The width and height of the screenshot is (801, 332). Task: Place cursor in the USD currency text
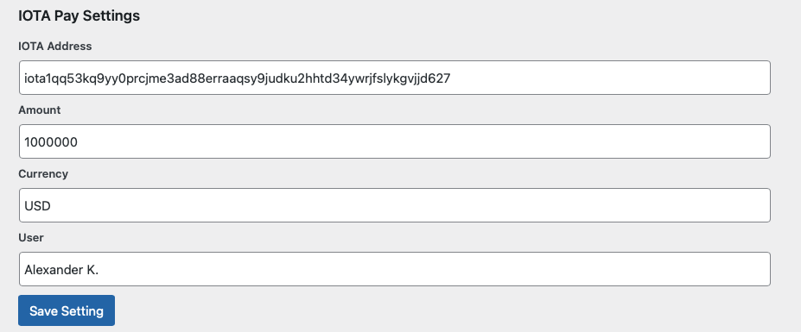38,205
